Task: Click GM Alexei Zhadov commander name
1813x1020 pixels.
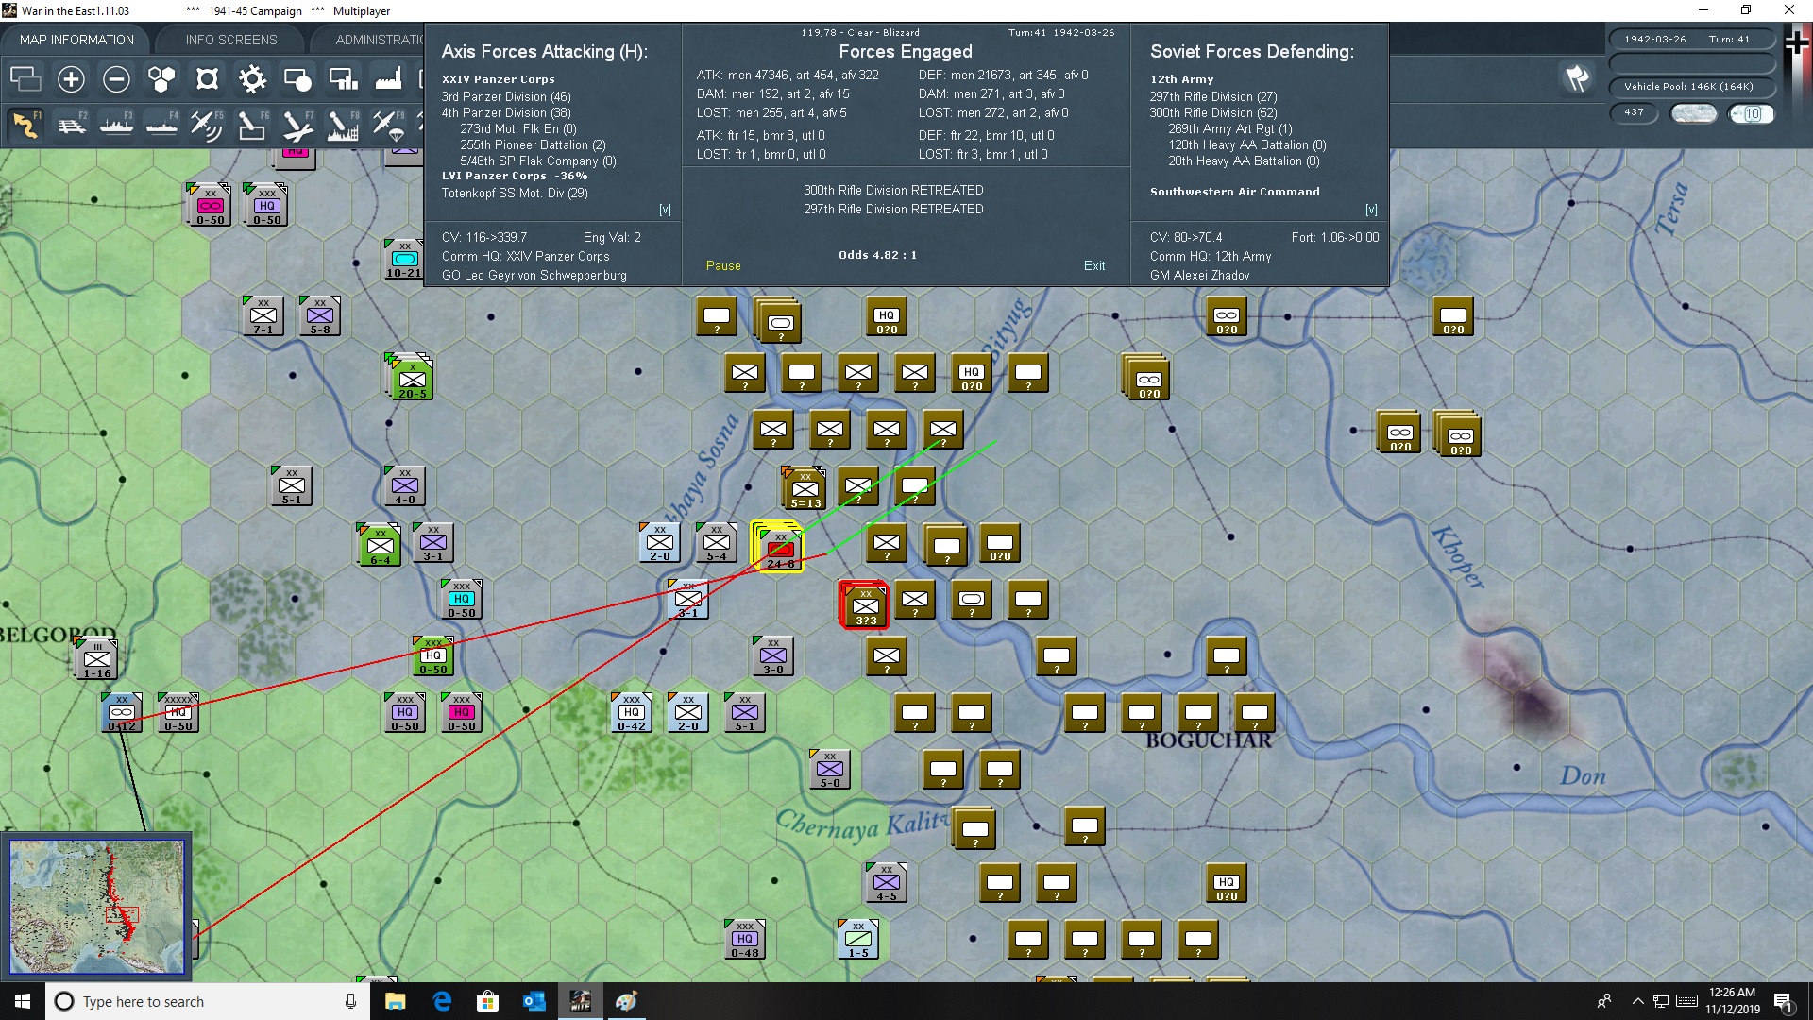Action: pos(1199,275)
